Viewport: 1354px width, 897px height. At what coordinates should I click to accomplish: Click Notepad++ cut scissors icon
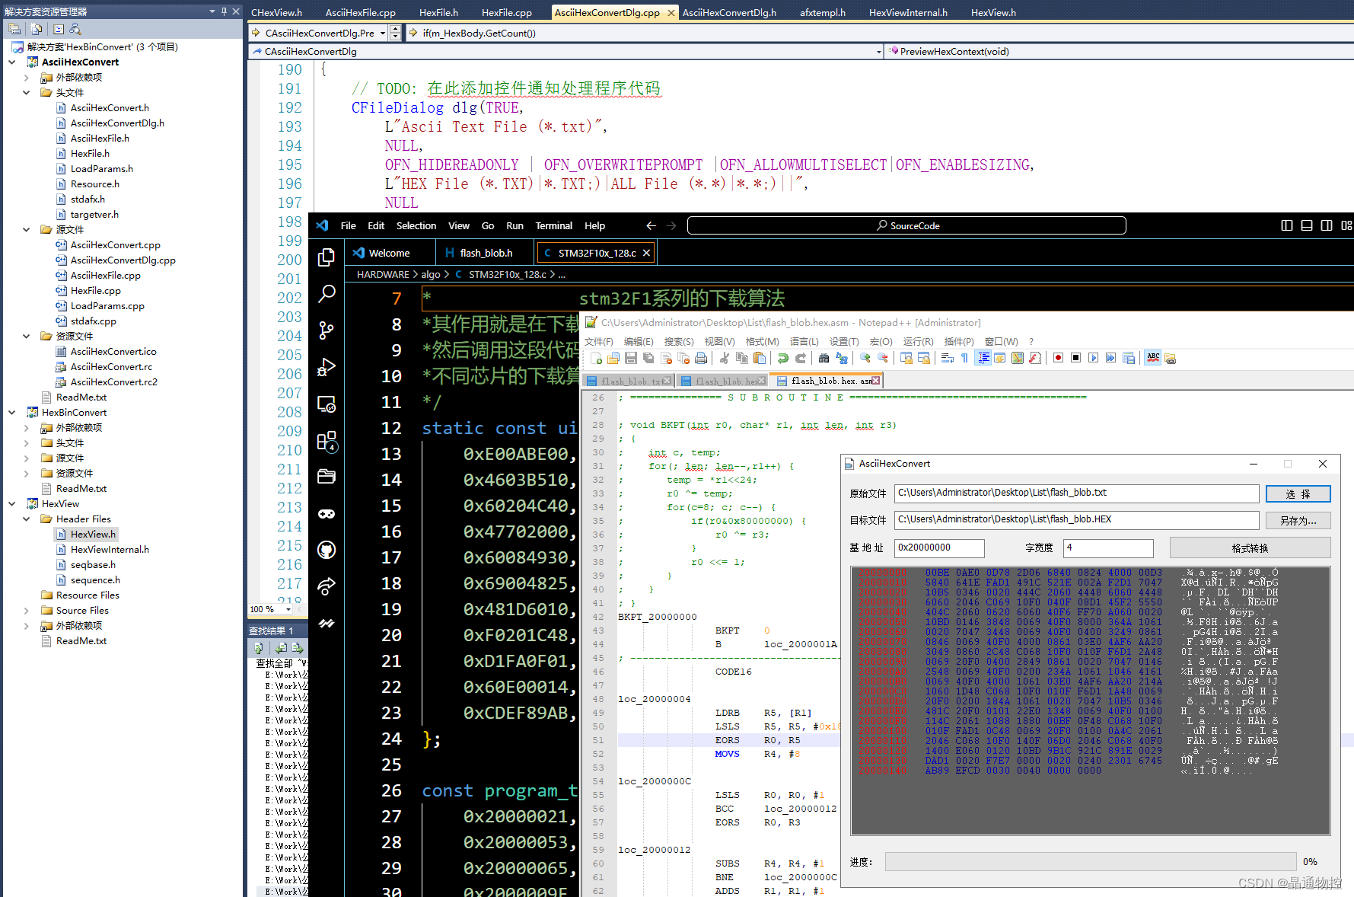coord(725,358)
